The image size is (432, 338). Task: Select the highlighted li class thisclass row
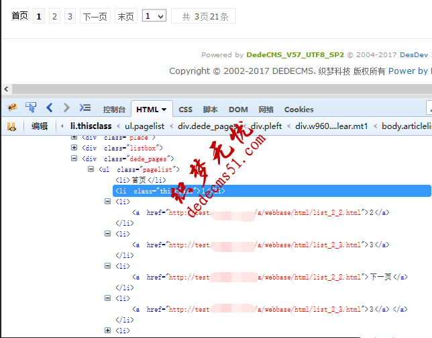(272, 191)
